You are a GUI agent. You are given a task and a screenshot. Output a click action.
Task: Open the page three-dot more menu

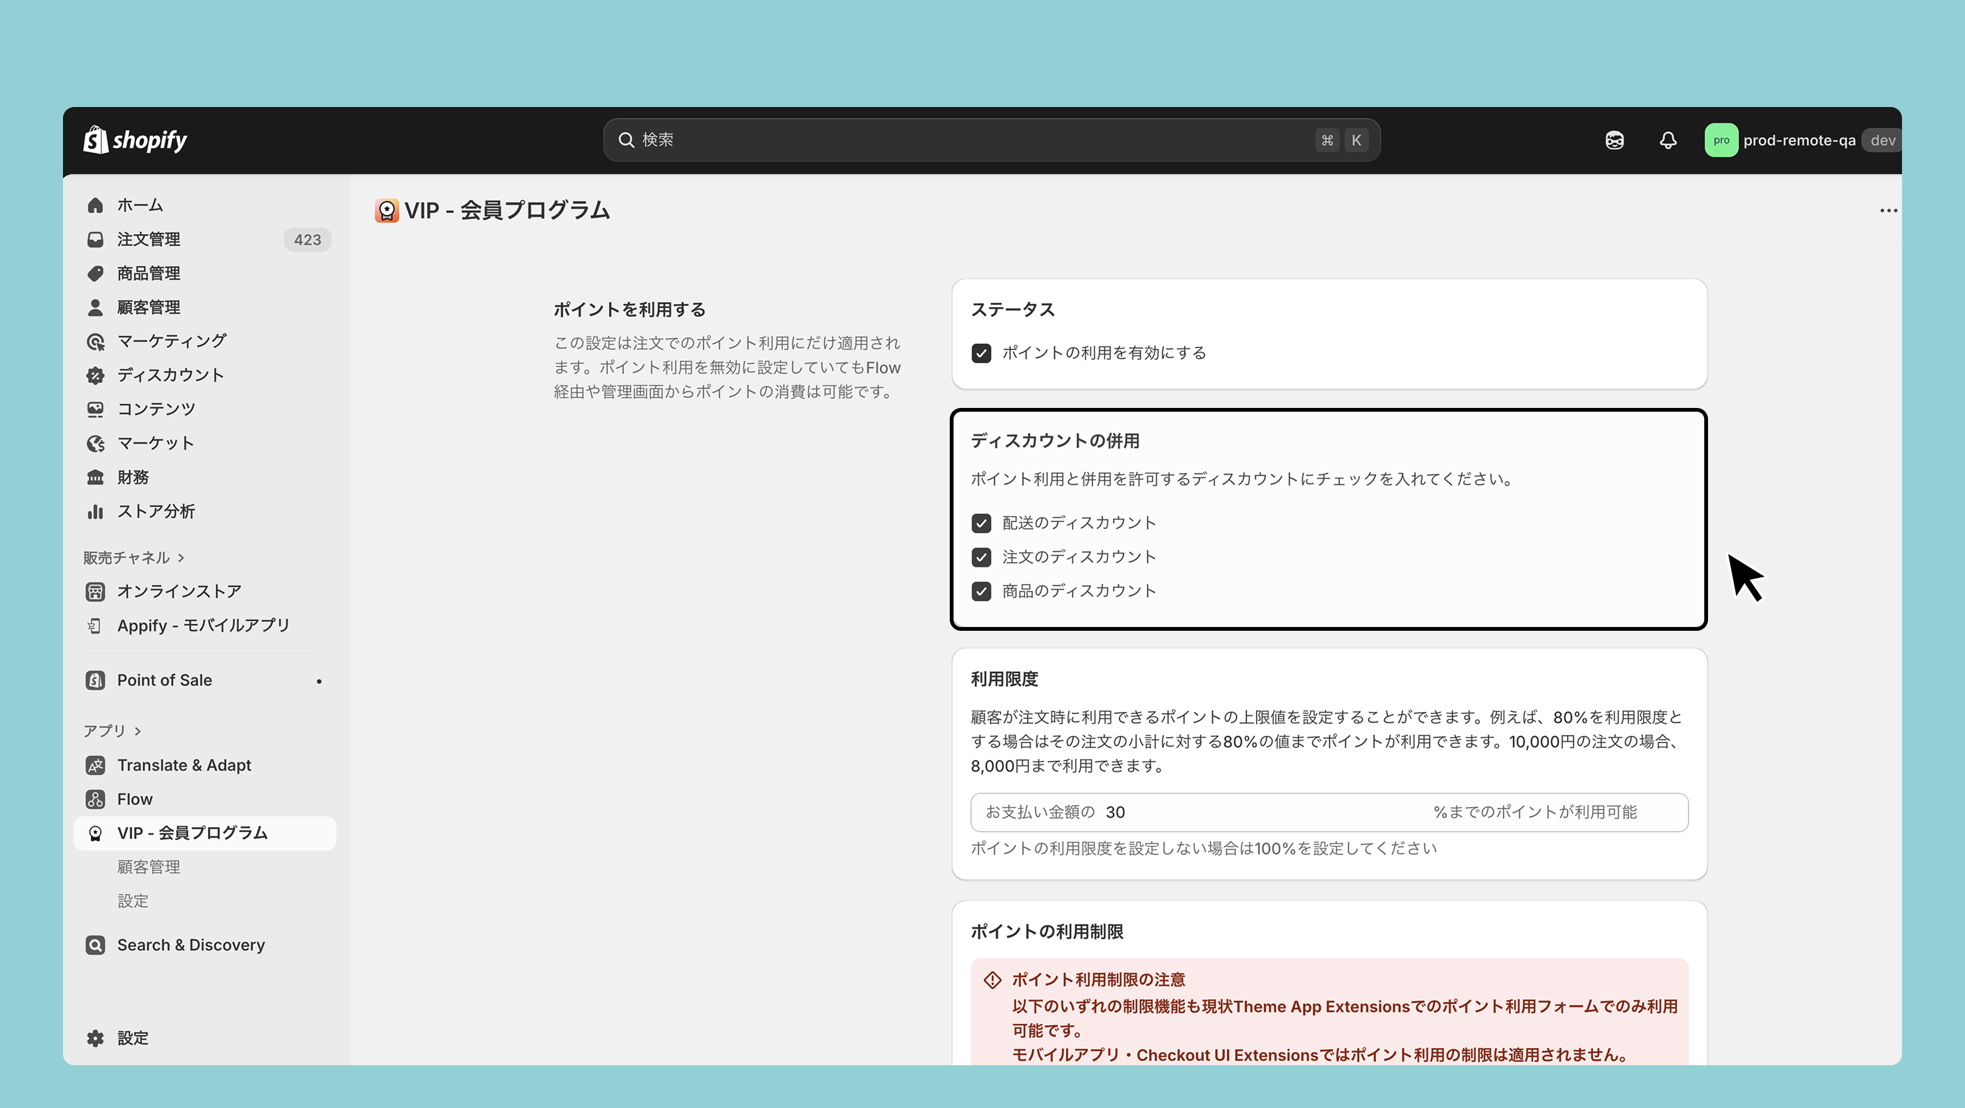[x=1888, y=210]
